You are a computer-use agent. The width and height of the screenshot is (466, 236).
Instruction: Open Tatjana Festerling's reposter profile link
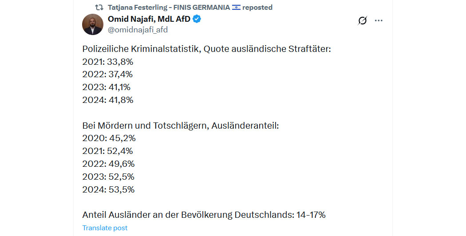point(169,8)
